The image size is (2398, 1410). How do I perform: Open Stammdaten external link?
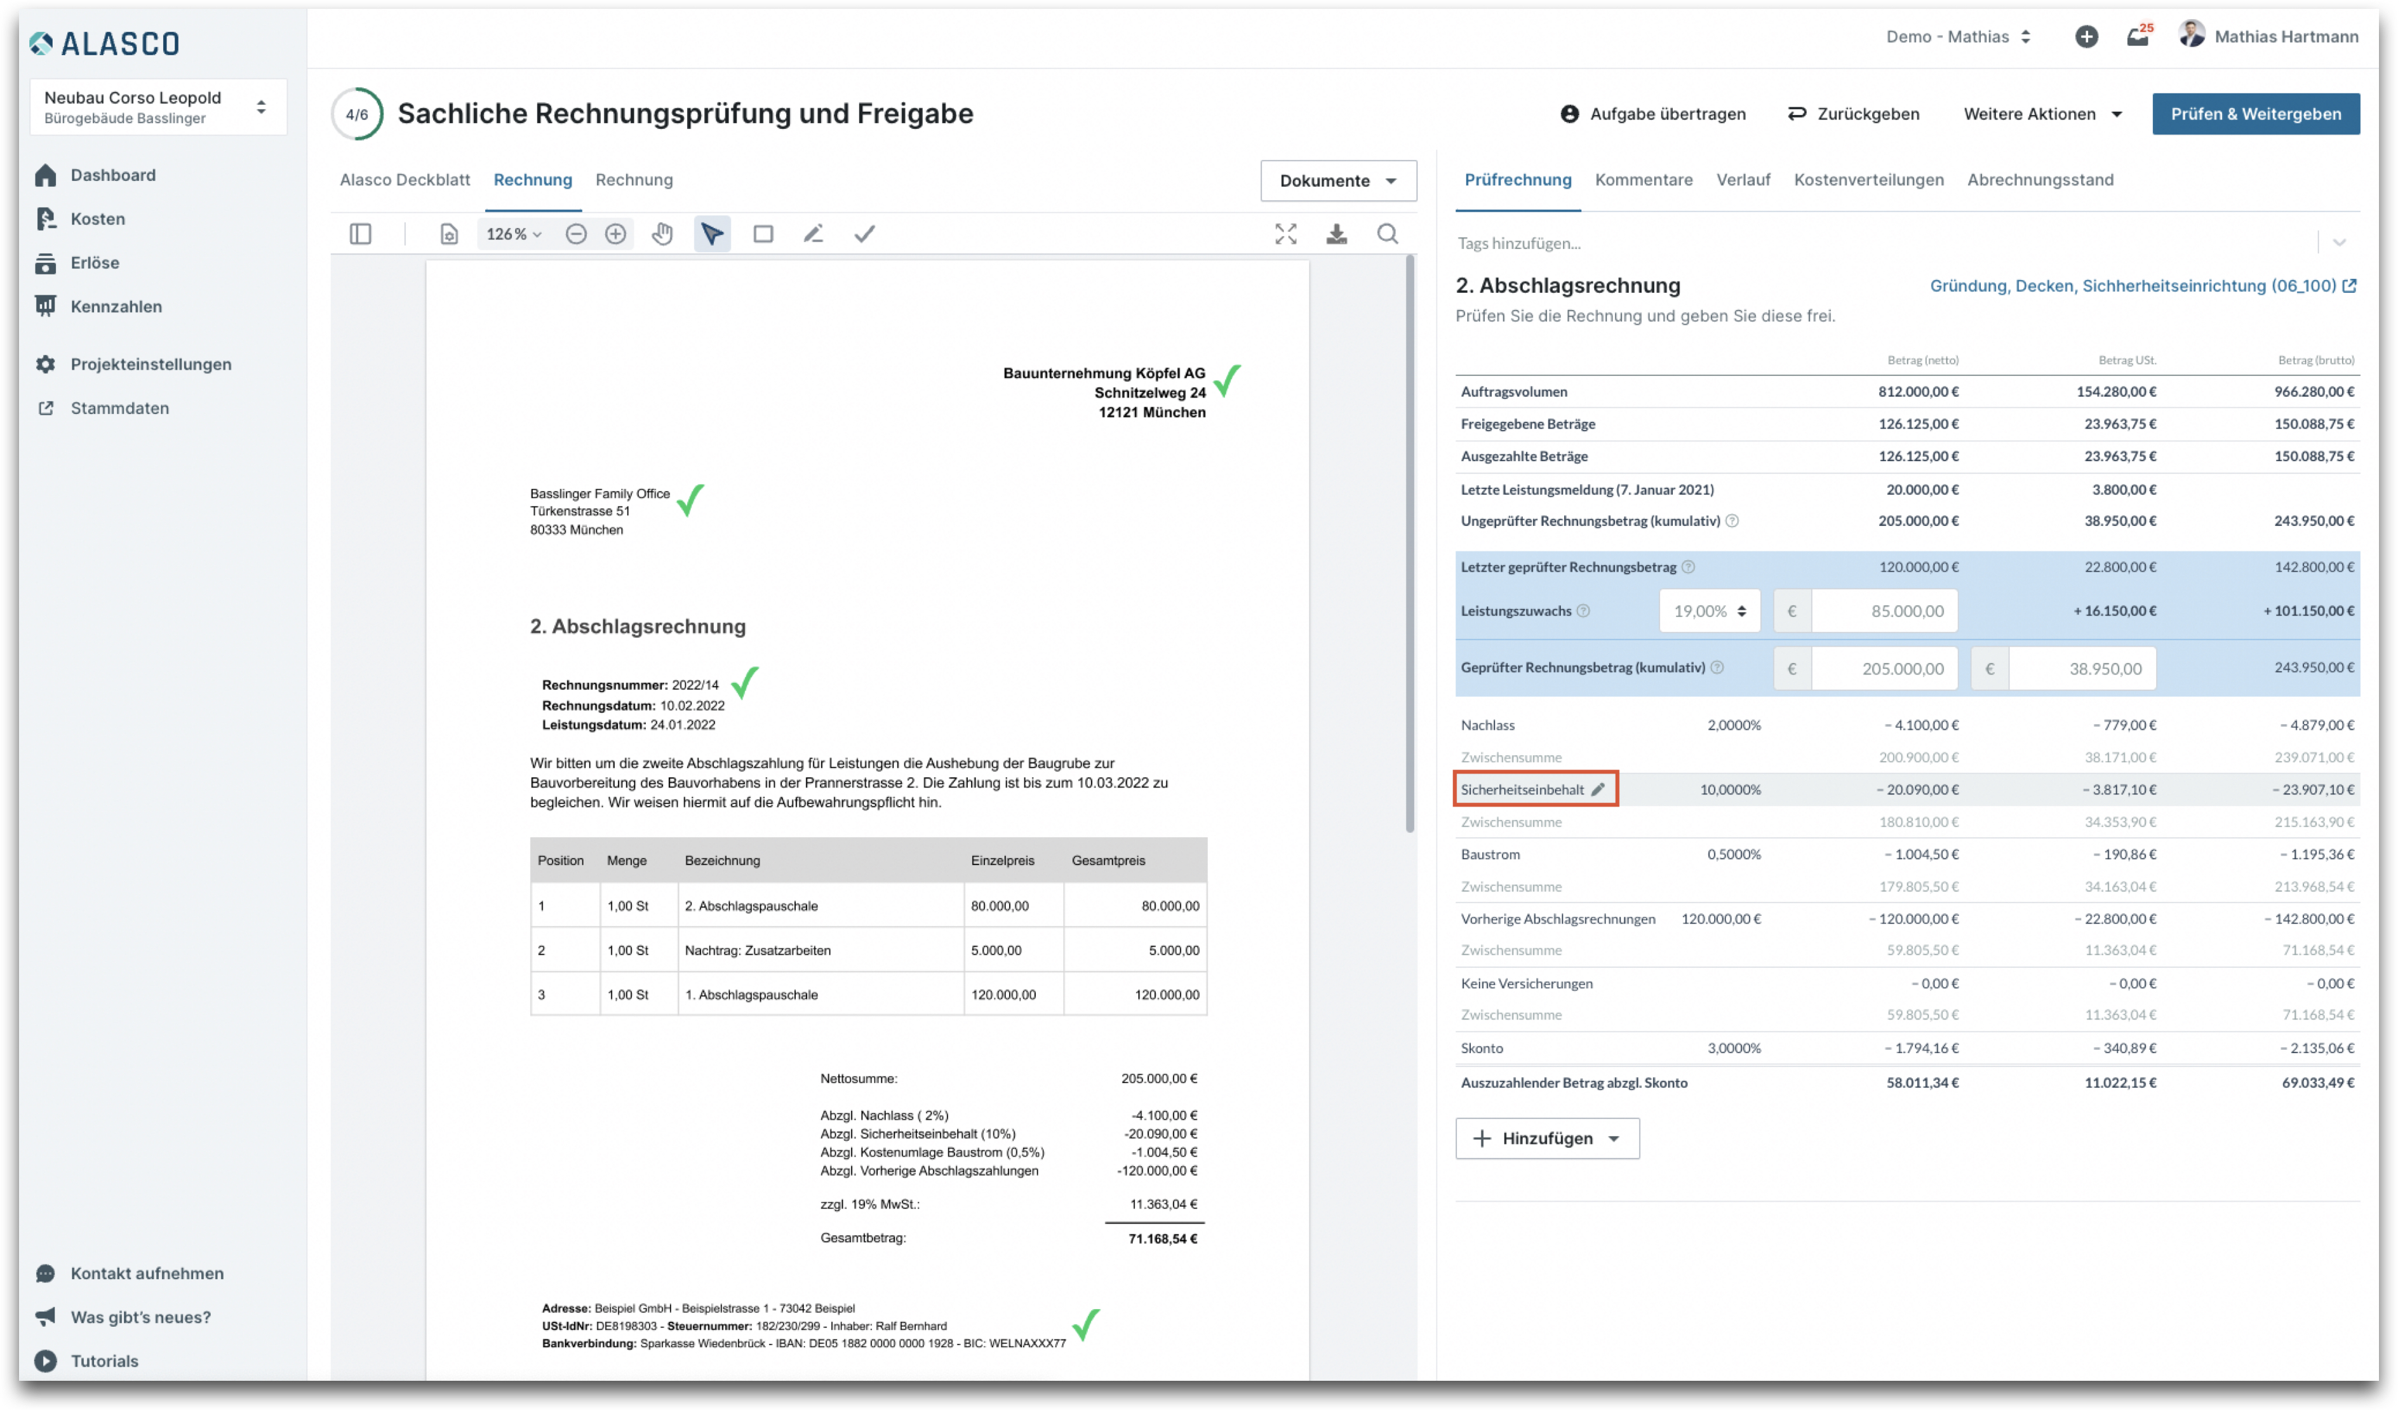click(x=102, y=408)
